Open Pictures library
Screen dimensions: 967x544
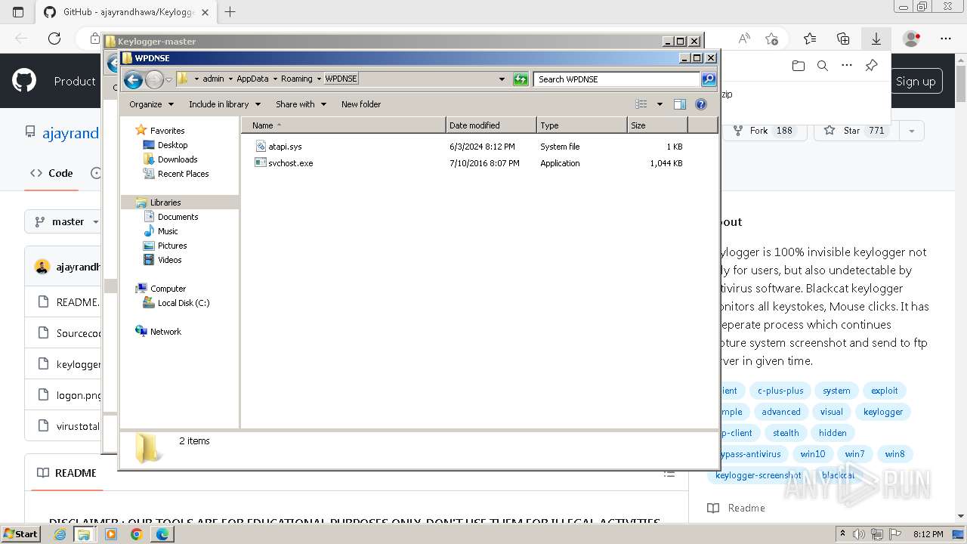[x=172, y=246]
